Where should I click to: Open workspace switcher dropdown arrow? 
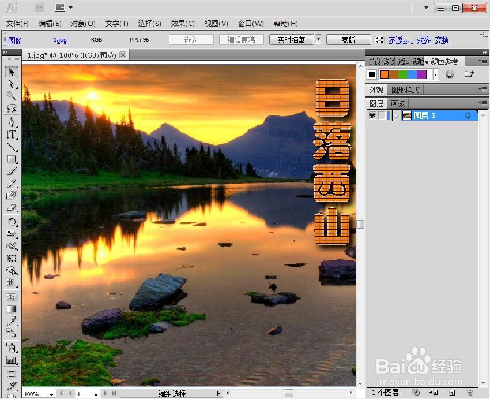(x=426, y=8)
